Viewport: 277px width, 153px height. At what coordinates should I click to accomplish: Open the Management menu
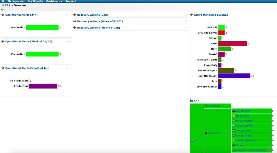(x=16, y=1)
